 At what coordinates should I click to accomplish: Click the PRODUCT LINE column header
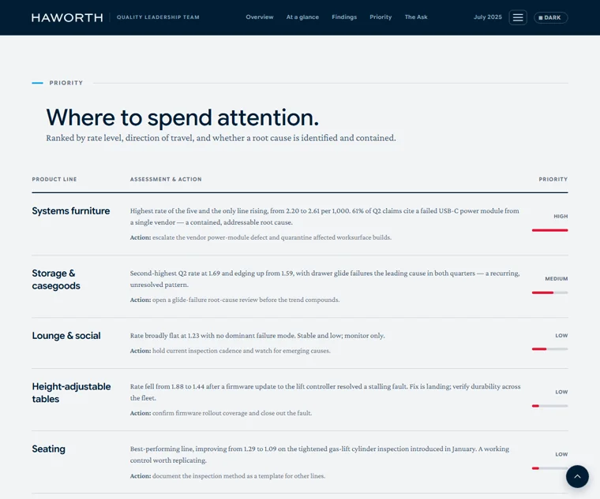pos(54,179)
